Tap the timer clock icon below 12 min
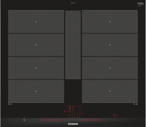The width and height of the screenshot is (146, 127). pyautogui.click(x=114, y=120)
